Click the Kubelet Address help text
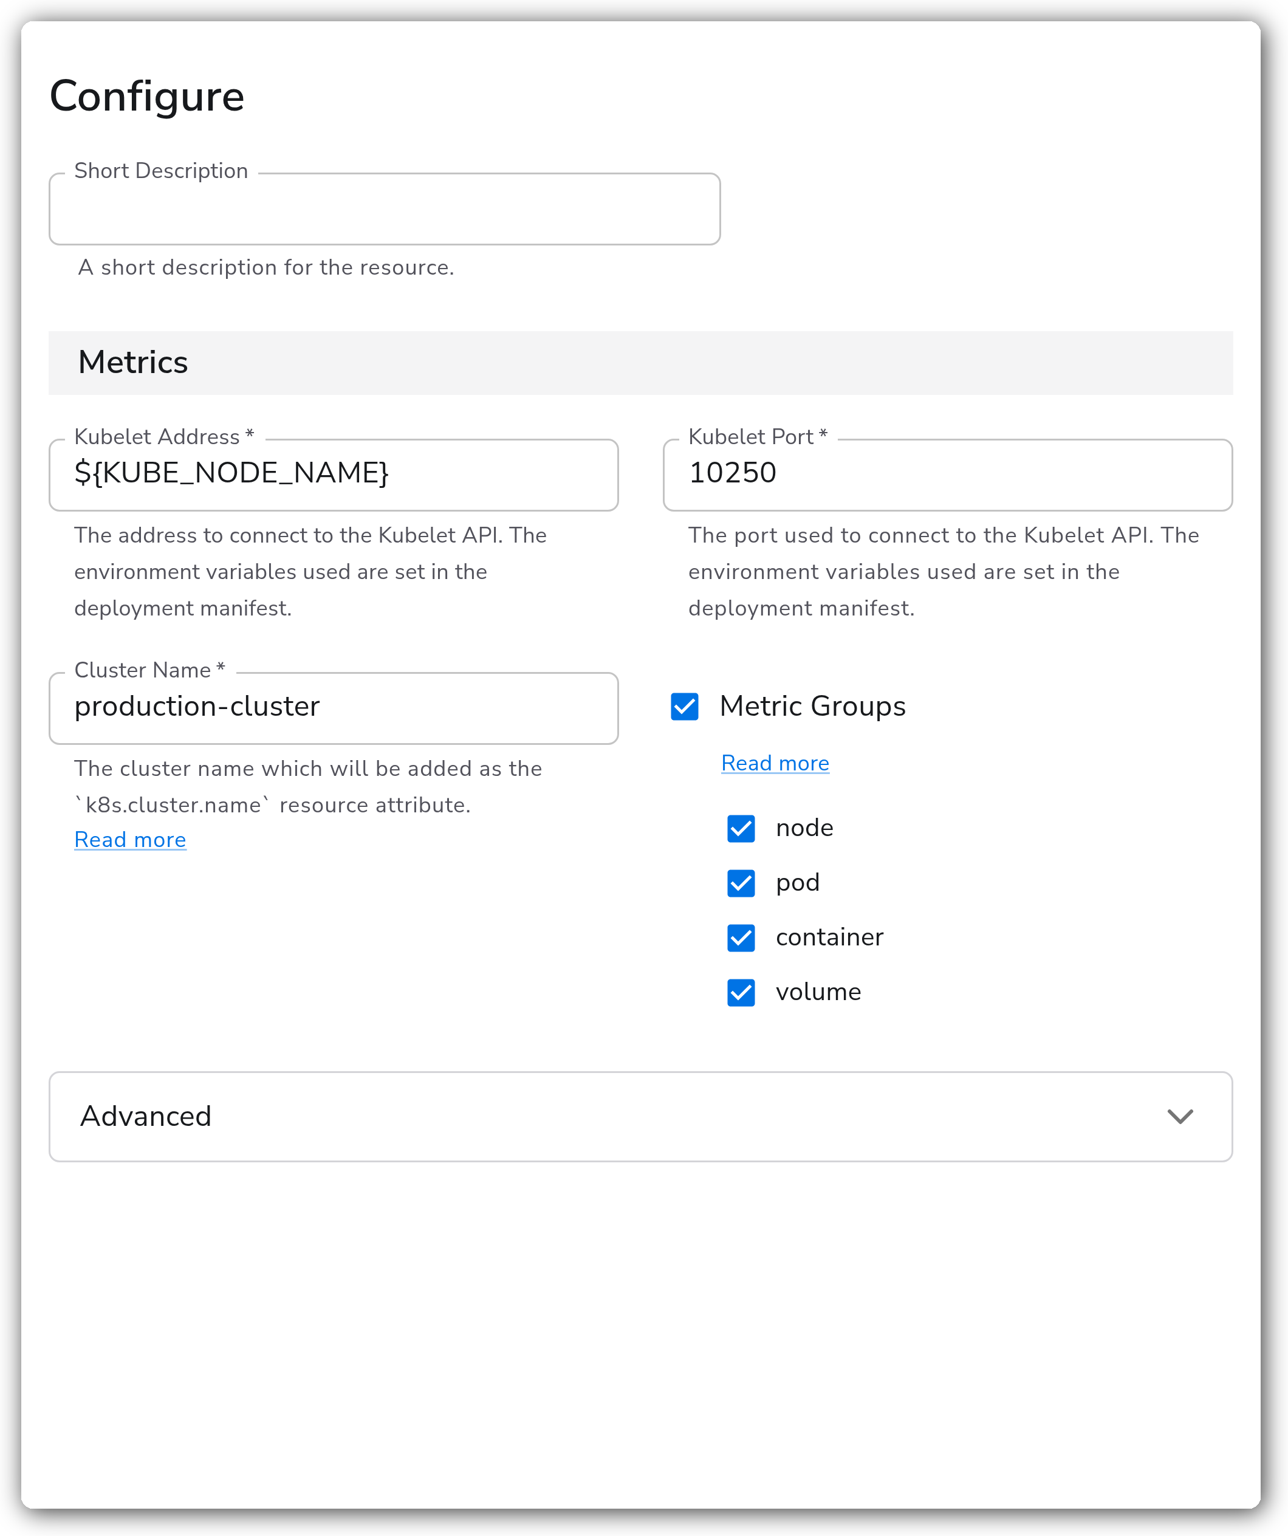The height and width of the screenshot is (1536, 1288). pyautogui.click(x=310, y=572)
